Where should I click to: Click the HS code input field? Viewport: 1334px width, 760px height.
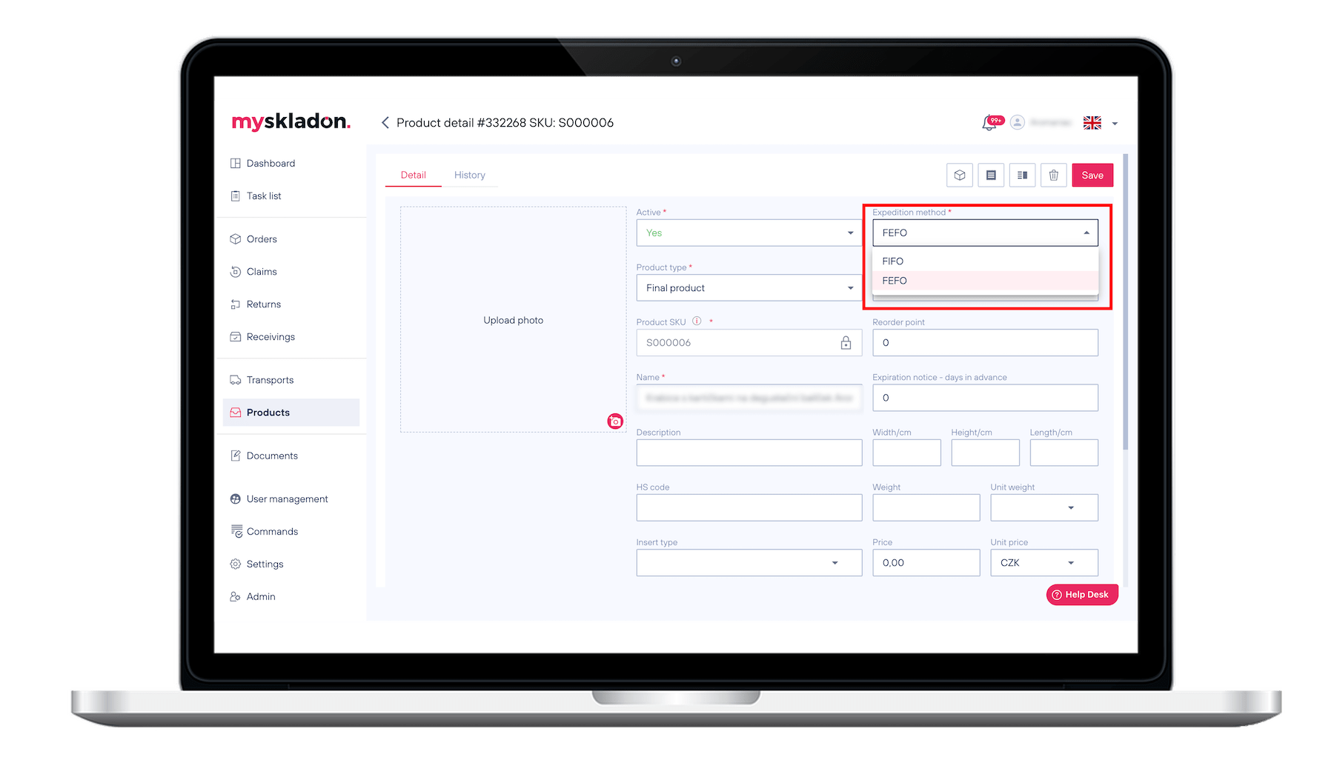(749, 507)
